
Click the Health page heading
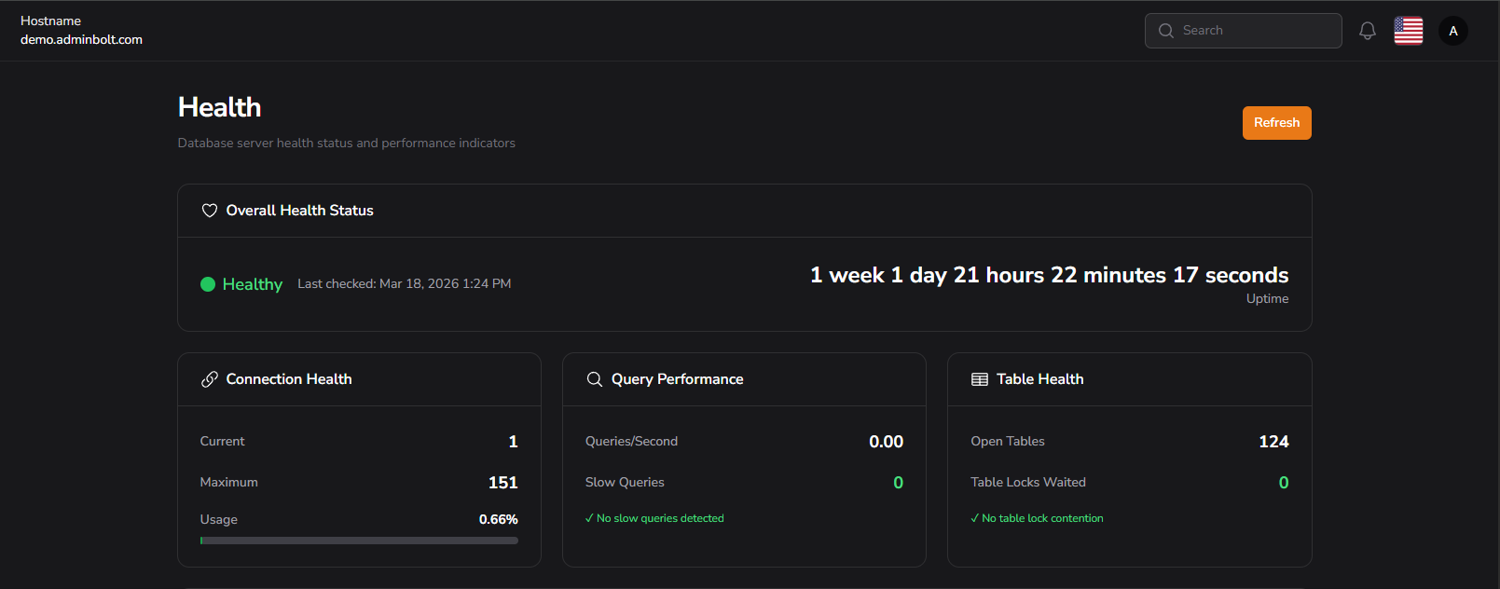click(x=219, y=107)
